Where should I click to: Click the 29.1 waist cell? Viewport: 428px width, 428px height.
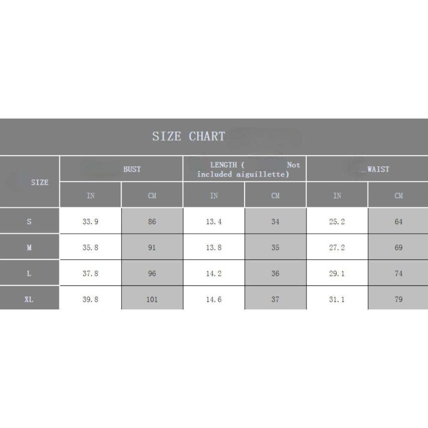pos(337,273)
